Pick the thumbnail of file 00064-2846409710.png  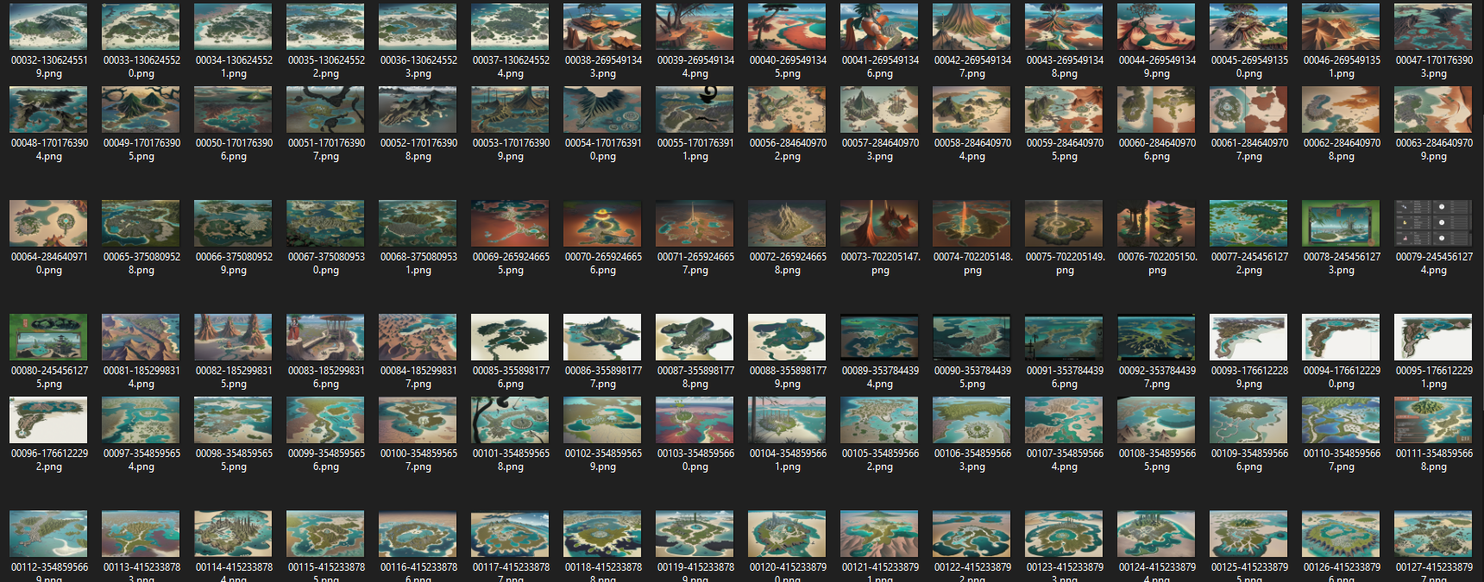point(48,222)
